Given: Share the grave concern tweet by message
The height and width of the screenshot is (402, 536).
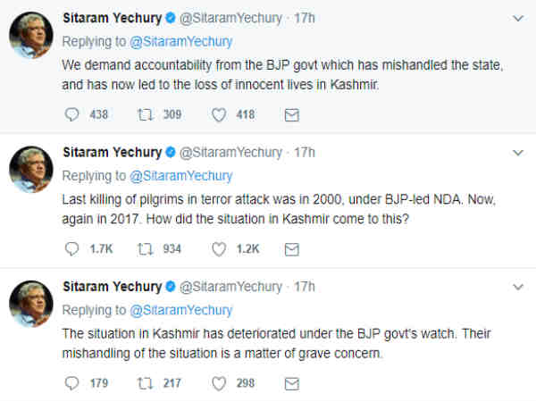Looking at the screenshot, I should (x=291, y=382).
